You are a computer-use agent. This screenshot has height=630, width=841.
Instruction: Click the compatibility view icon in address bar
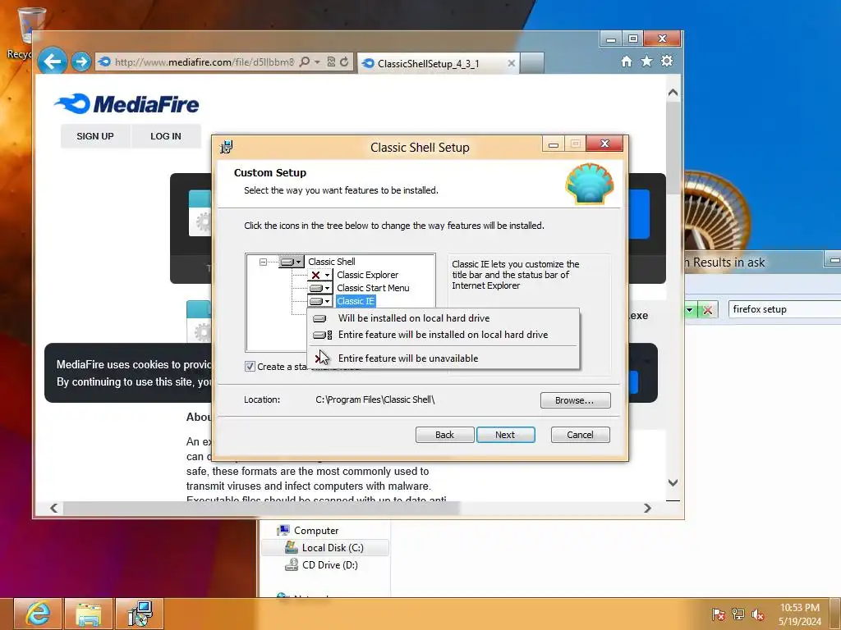pos(332,62)
